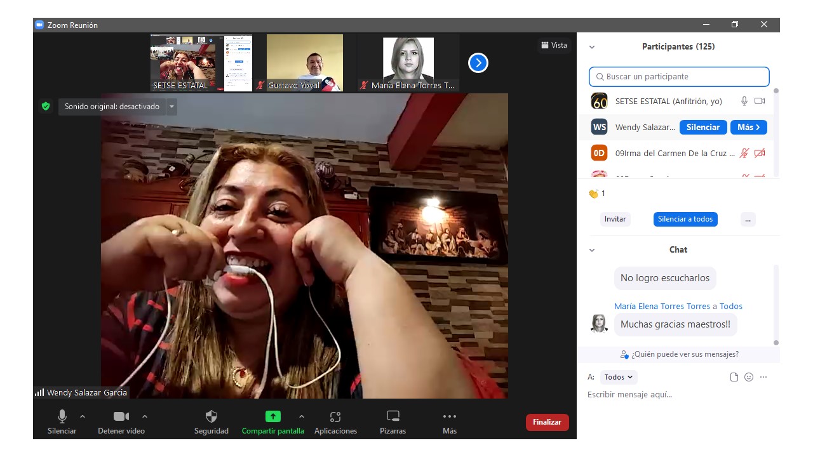Minimize the Zoom Reunión window
The image size is (813, 457).
pos(706,25)
